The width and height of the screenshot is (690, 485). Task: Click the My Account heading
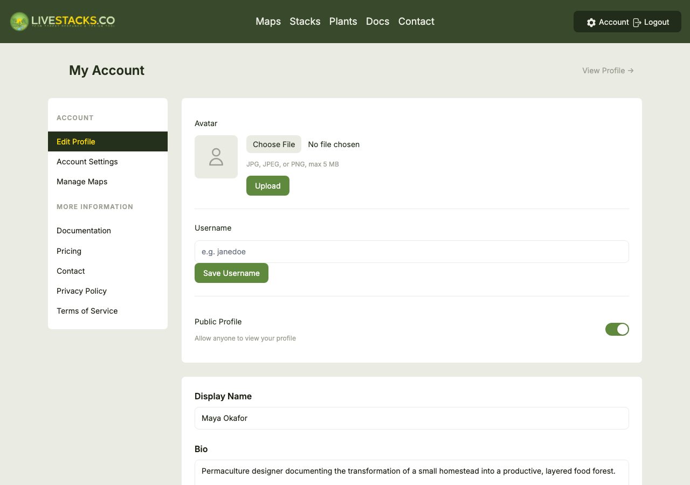107,71
